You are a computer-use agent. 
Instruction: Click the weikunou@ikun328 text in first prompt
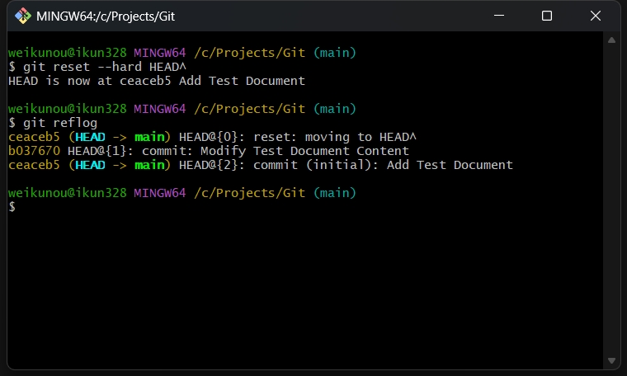coord(67,53)
